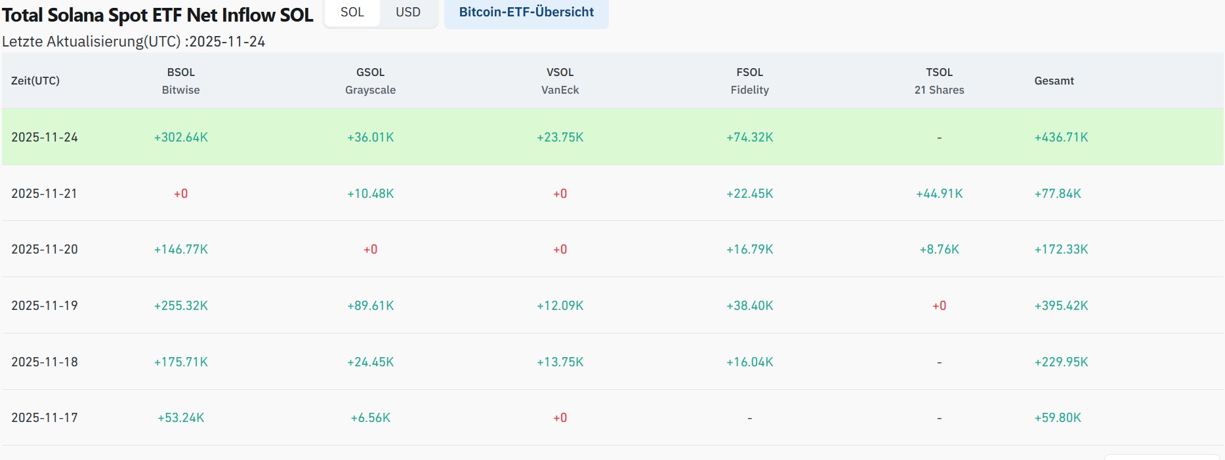Open the Bitcoin-ETF-Übersicht link
The width and height of the screenshot is (1225, 460).
(526, 12)
